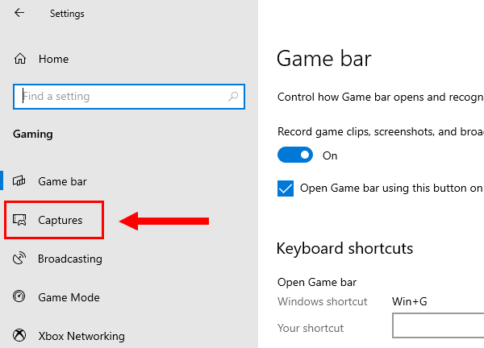Click the Win+G shortcut value
The height and width of the screenshot is (348, 484).
point(410,301)
